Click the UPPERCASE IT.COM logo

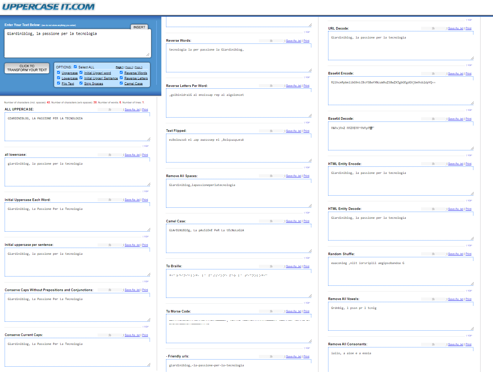tap(48, 7)
